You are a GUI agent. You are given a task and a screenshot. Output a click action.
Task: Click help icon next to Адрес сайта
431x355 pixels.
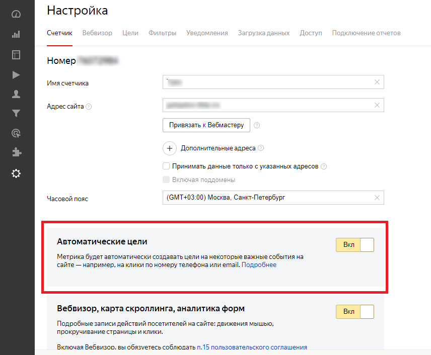pos(89,107)
